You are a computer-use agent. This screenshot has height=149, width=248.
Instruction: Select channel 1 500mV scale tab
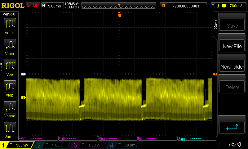(17, 145)
